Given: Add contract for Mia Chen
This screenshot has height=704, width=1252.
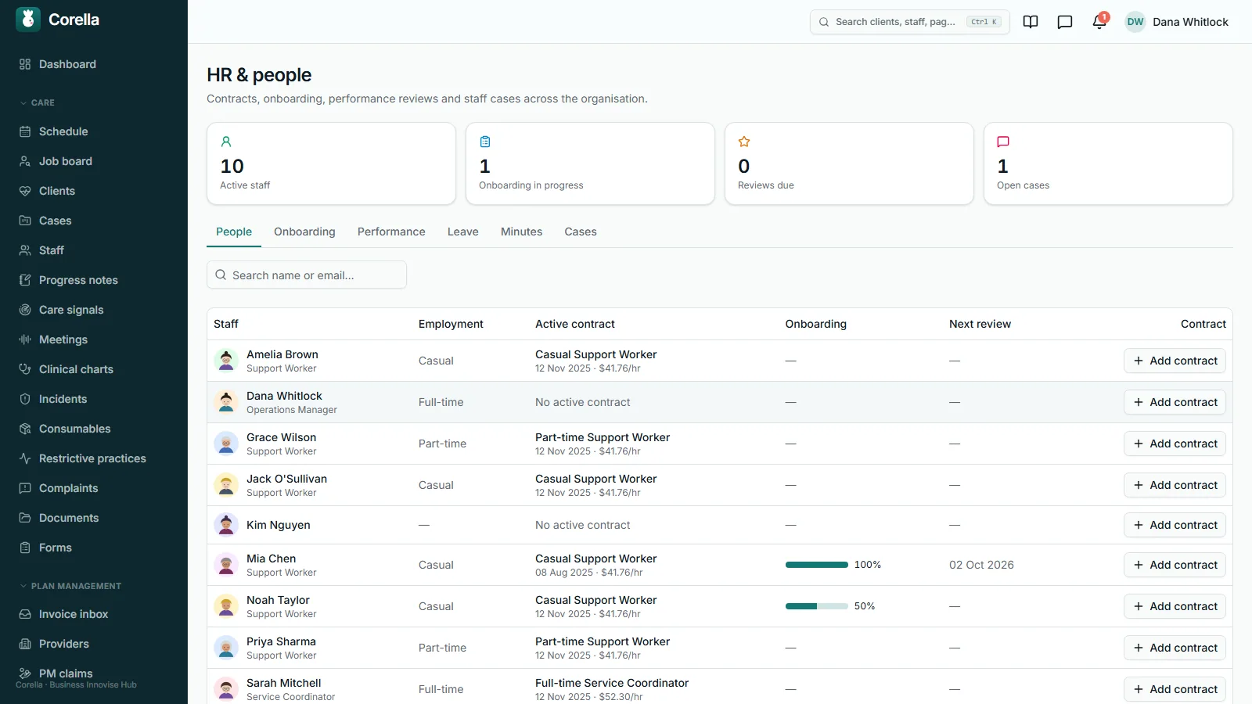Looking at the screenshot, I should click(1175, 565).
